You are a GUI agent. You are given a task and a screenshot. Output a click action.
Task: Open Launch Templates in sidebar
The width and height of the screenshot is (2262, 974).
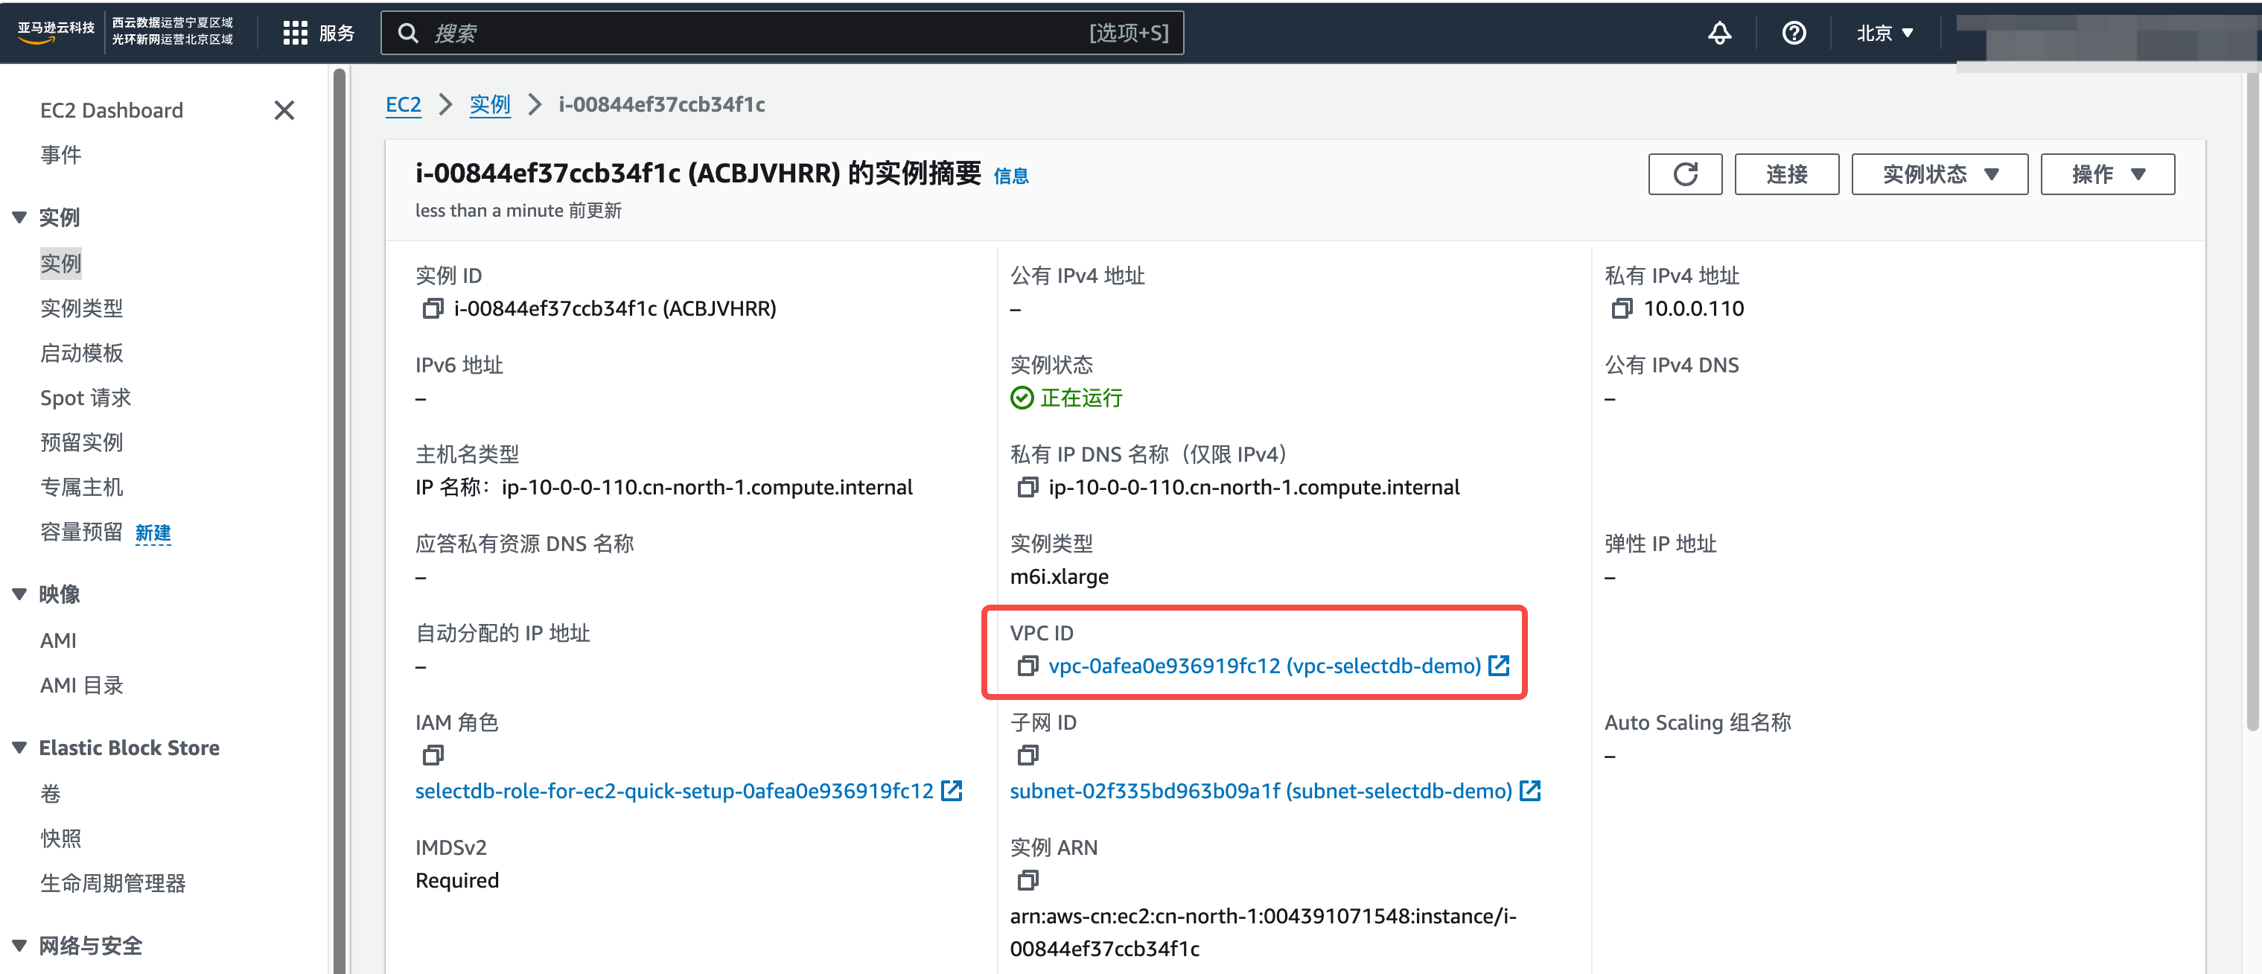coord(82,353)
